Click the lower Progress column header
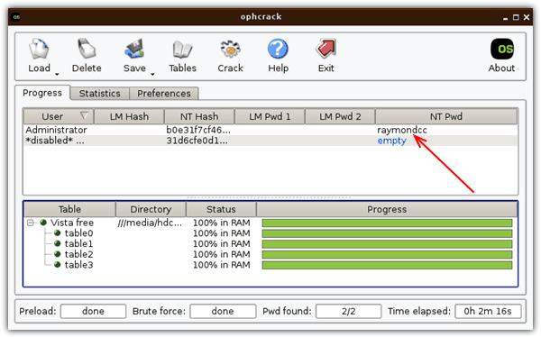 tap(387, 209)
